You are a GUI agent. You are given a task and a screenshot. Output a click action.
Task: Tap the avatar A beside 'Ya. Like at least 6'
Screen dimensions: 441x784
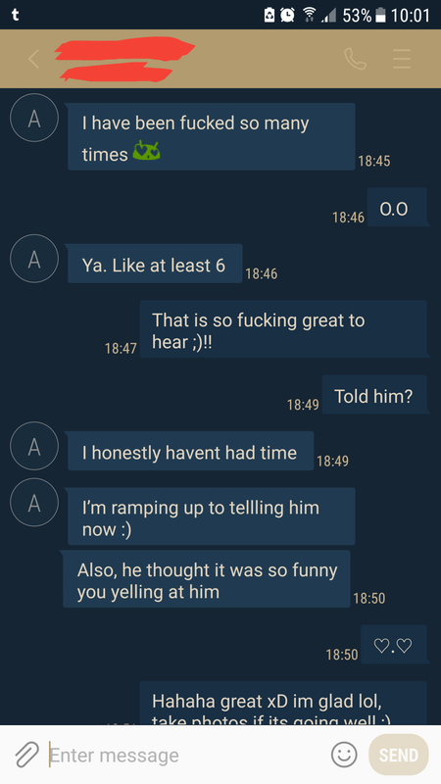point(34,259)
